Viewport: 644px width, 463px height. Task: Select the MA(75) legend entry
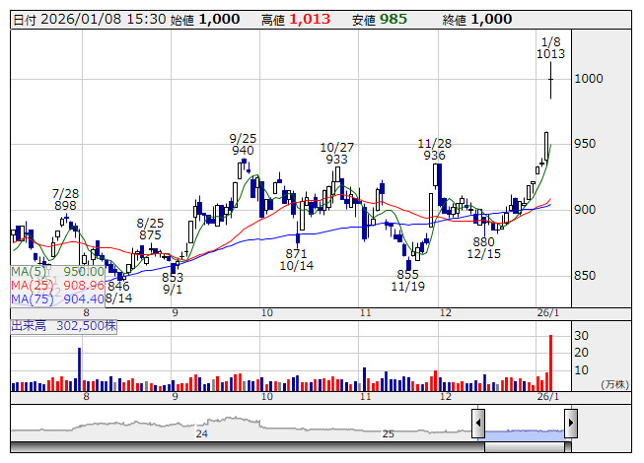pyautogui.click(x=57, y=298)
